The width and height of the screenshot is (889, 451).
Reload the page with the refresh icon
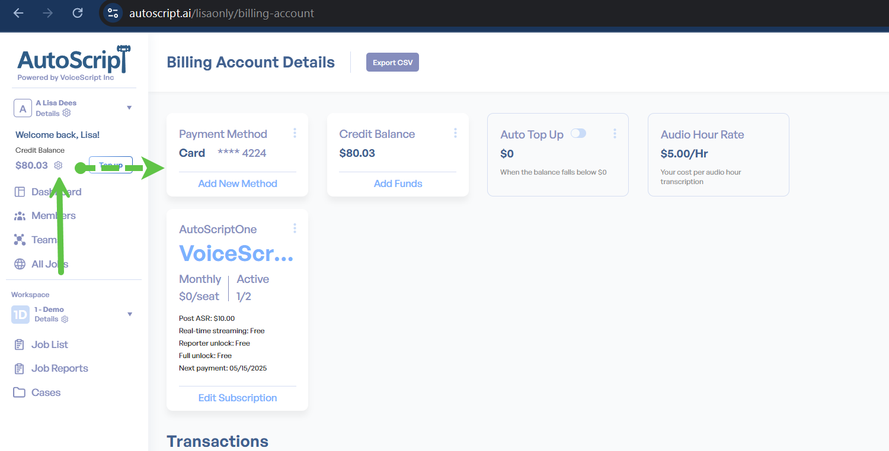[x=78, y=13]
